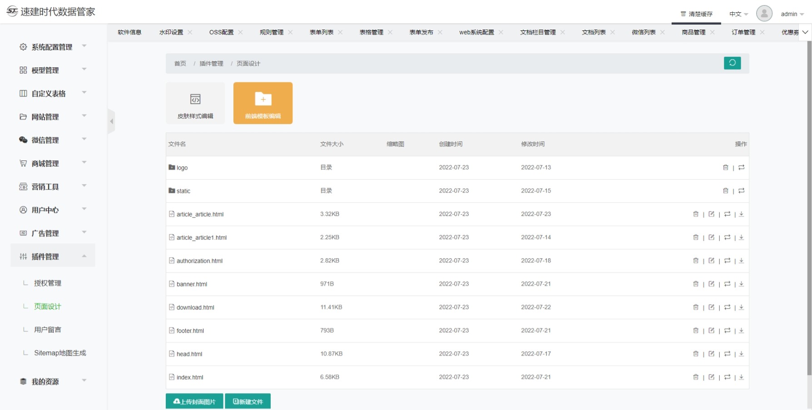Expand 营销工具 sidebar menu
The width and height of the screenshot is (812, 410).
click(53, 186)
